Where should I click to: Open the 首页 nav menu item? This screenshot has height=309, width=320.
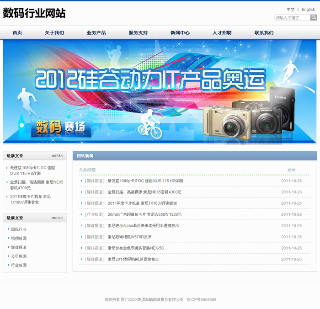[17, 32]
